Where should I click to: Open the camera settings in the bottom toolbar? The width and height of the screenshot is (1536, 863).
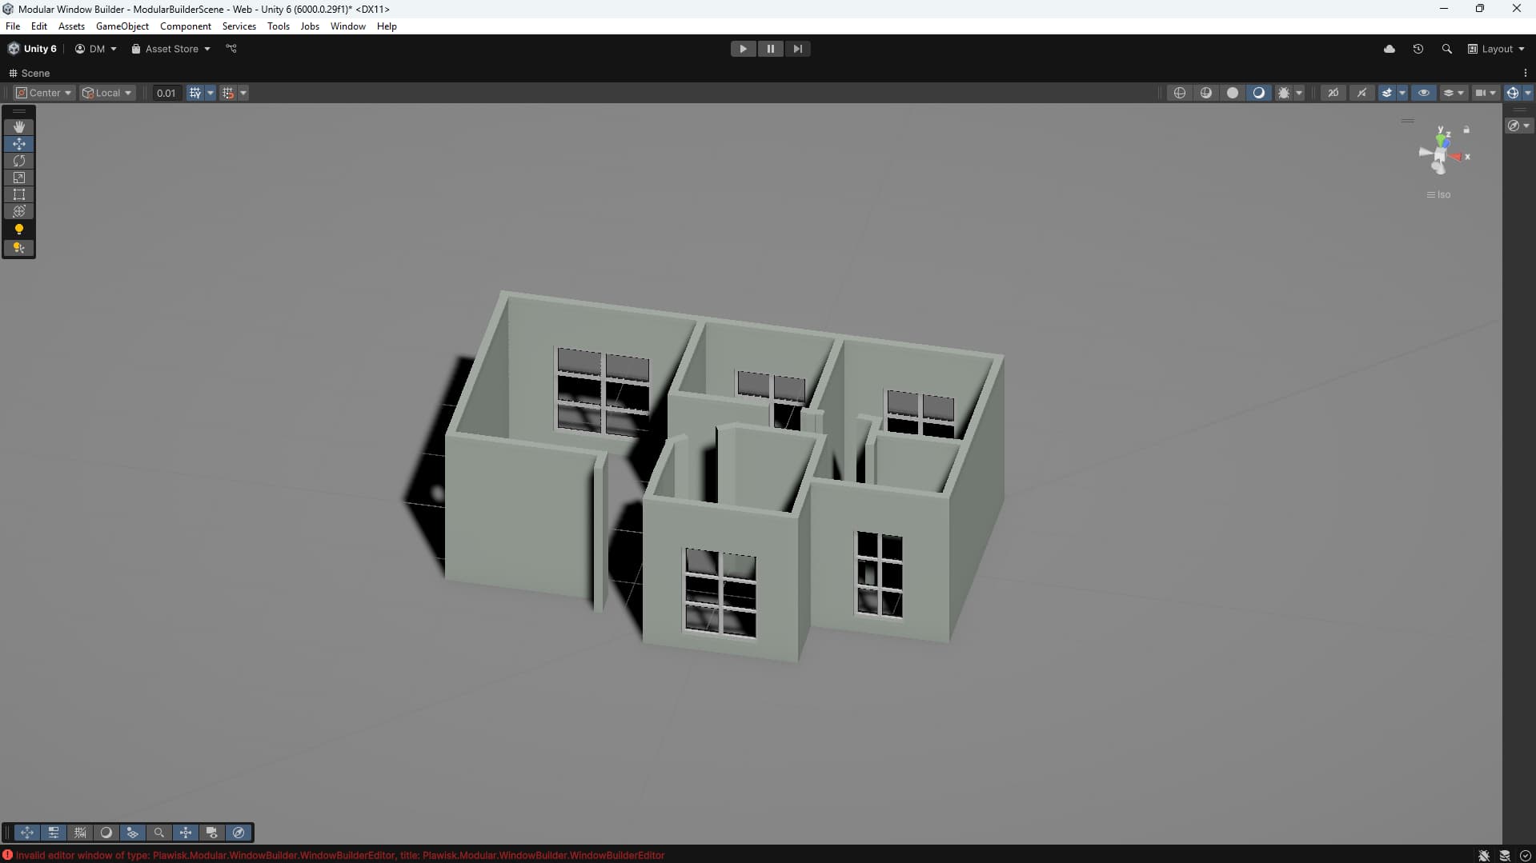coord(211,833)
